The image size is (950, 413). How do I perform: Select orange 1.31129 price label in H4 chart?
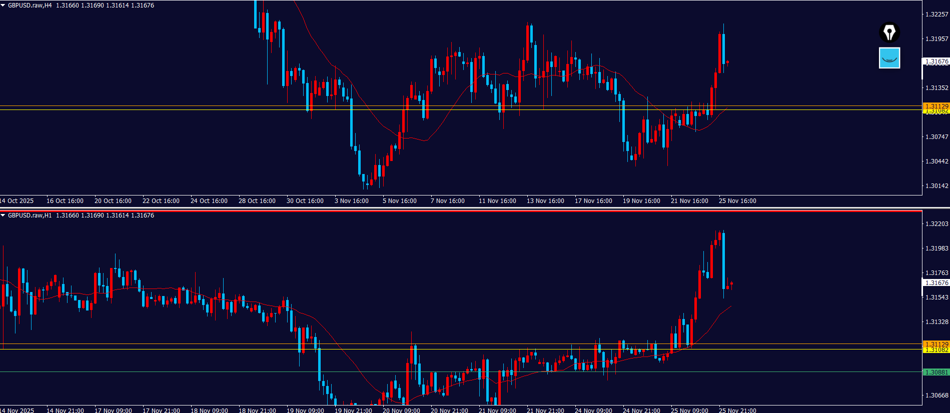point(936,106)
